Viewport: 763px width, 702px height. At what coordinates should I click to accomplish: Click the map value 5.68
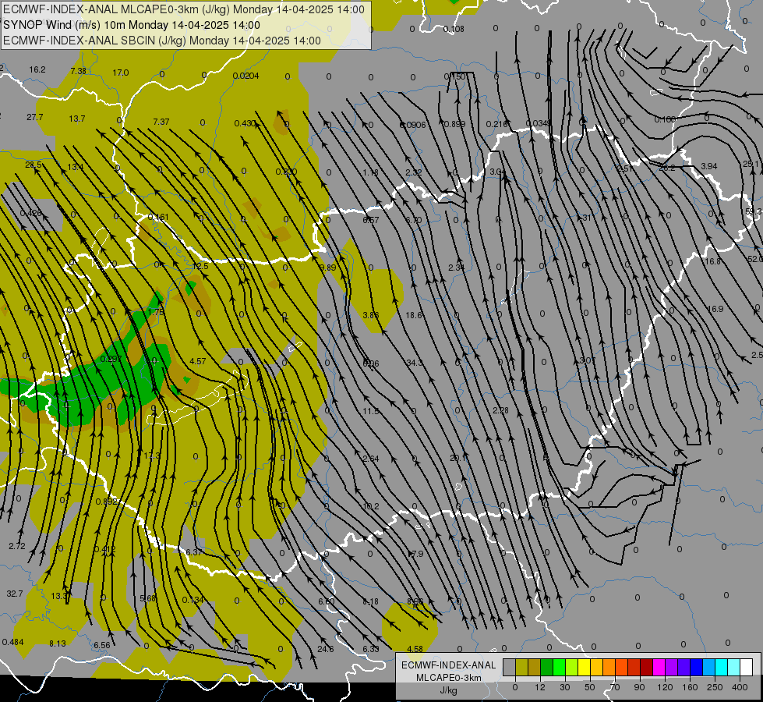(147, 598)
